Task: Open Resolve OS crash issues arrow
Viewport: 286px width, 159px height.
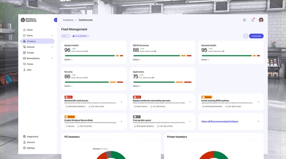Action: [x=122, y=102]
